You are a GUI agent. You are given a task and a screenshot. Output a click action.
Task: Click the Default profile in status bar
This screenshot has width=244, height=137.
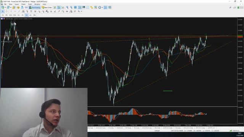coord(157,131)
